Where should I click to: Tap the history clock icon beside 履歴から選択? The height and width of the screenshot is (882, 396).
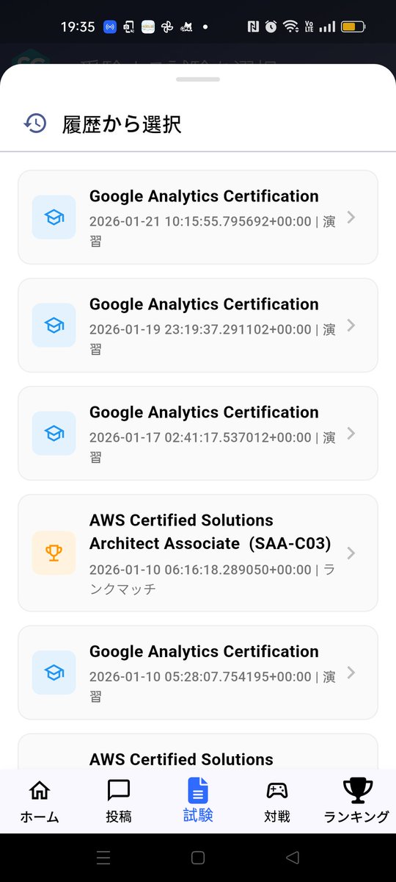[34, 124]
